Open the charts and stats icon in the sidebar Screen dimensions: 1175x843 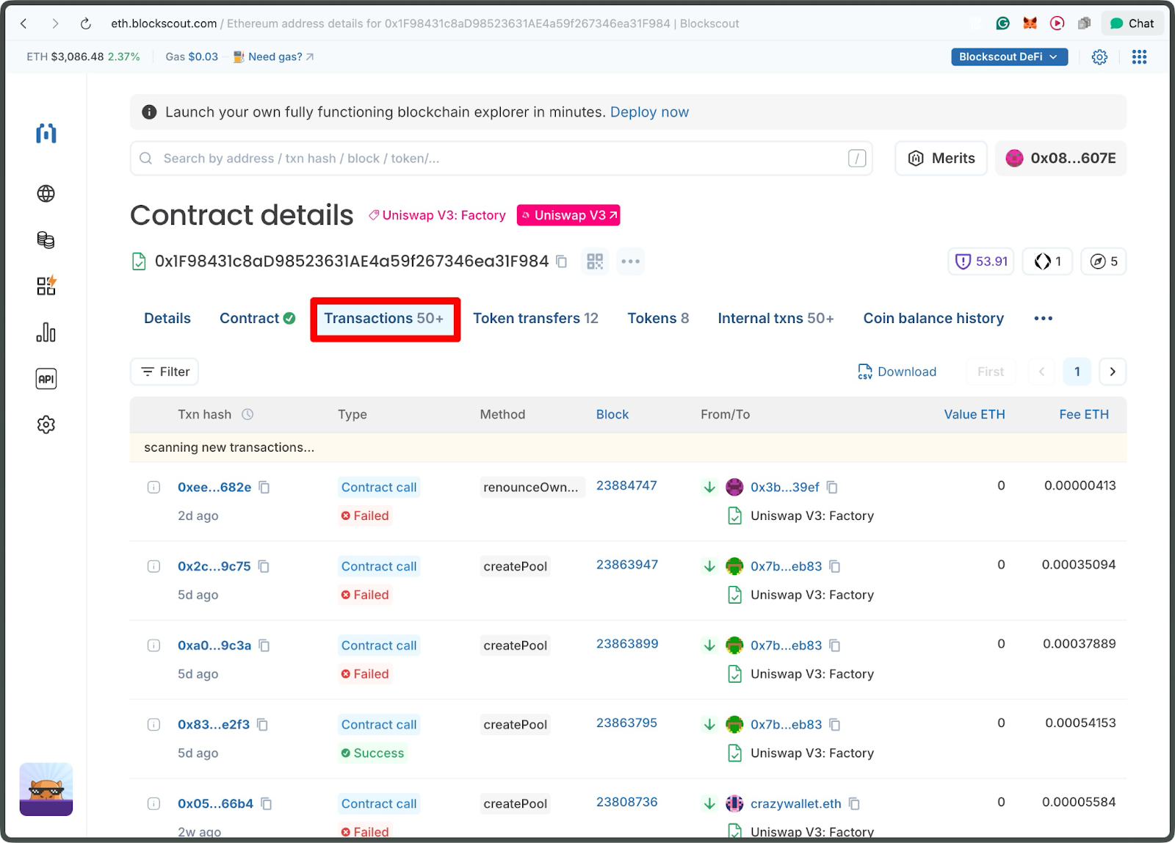click(x=46, y=332)
